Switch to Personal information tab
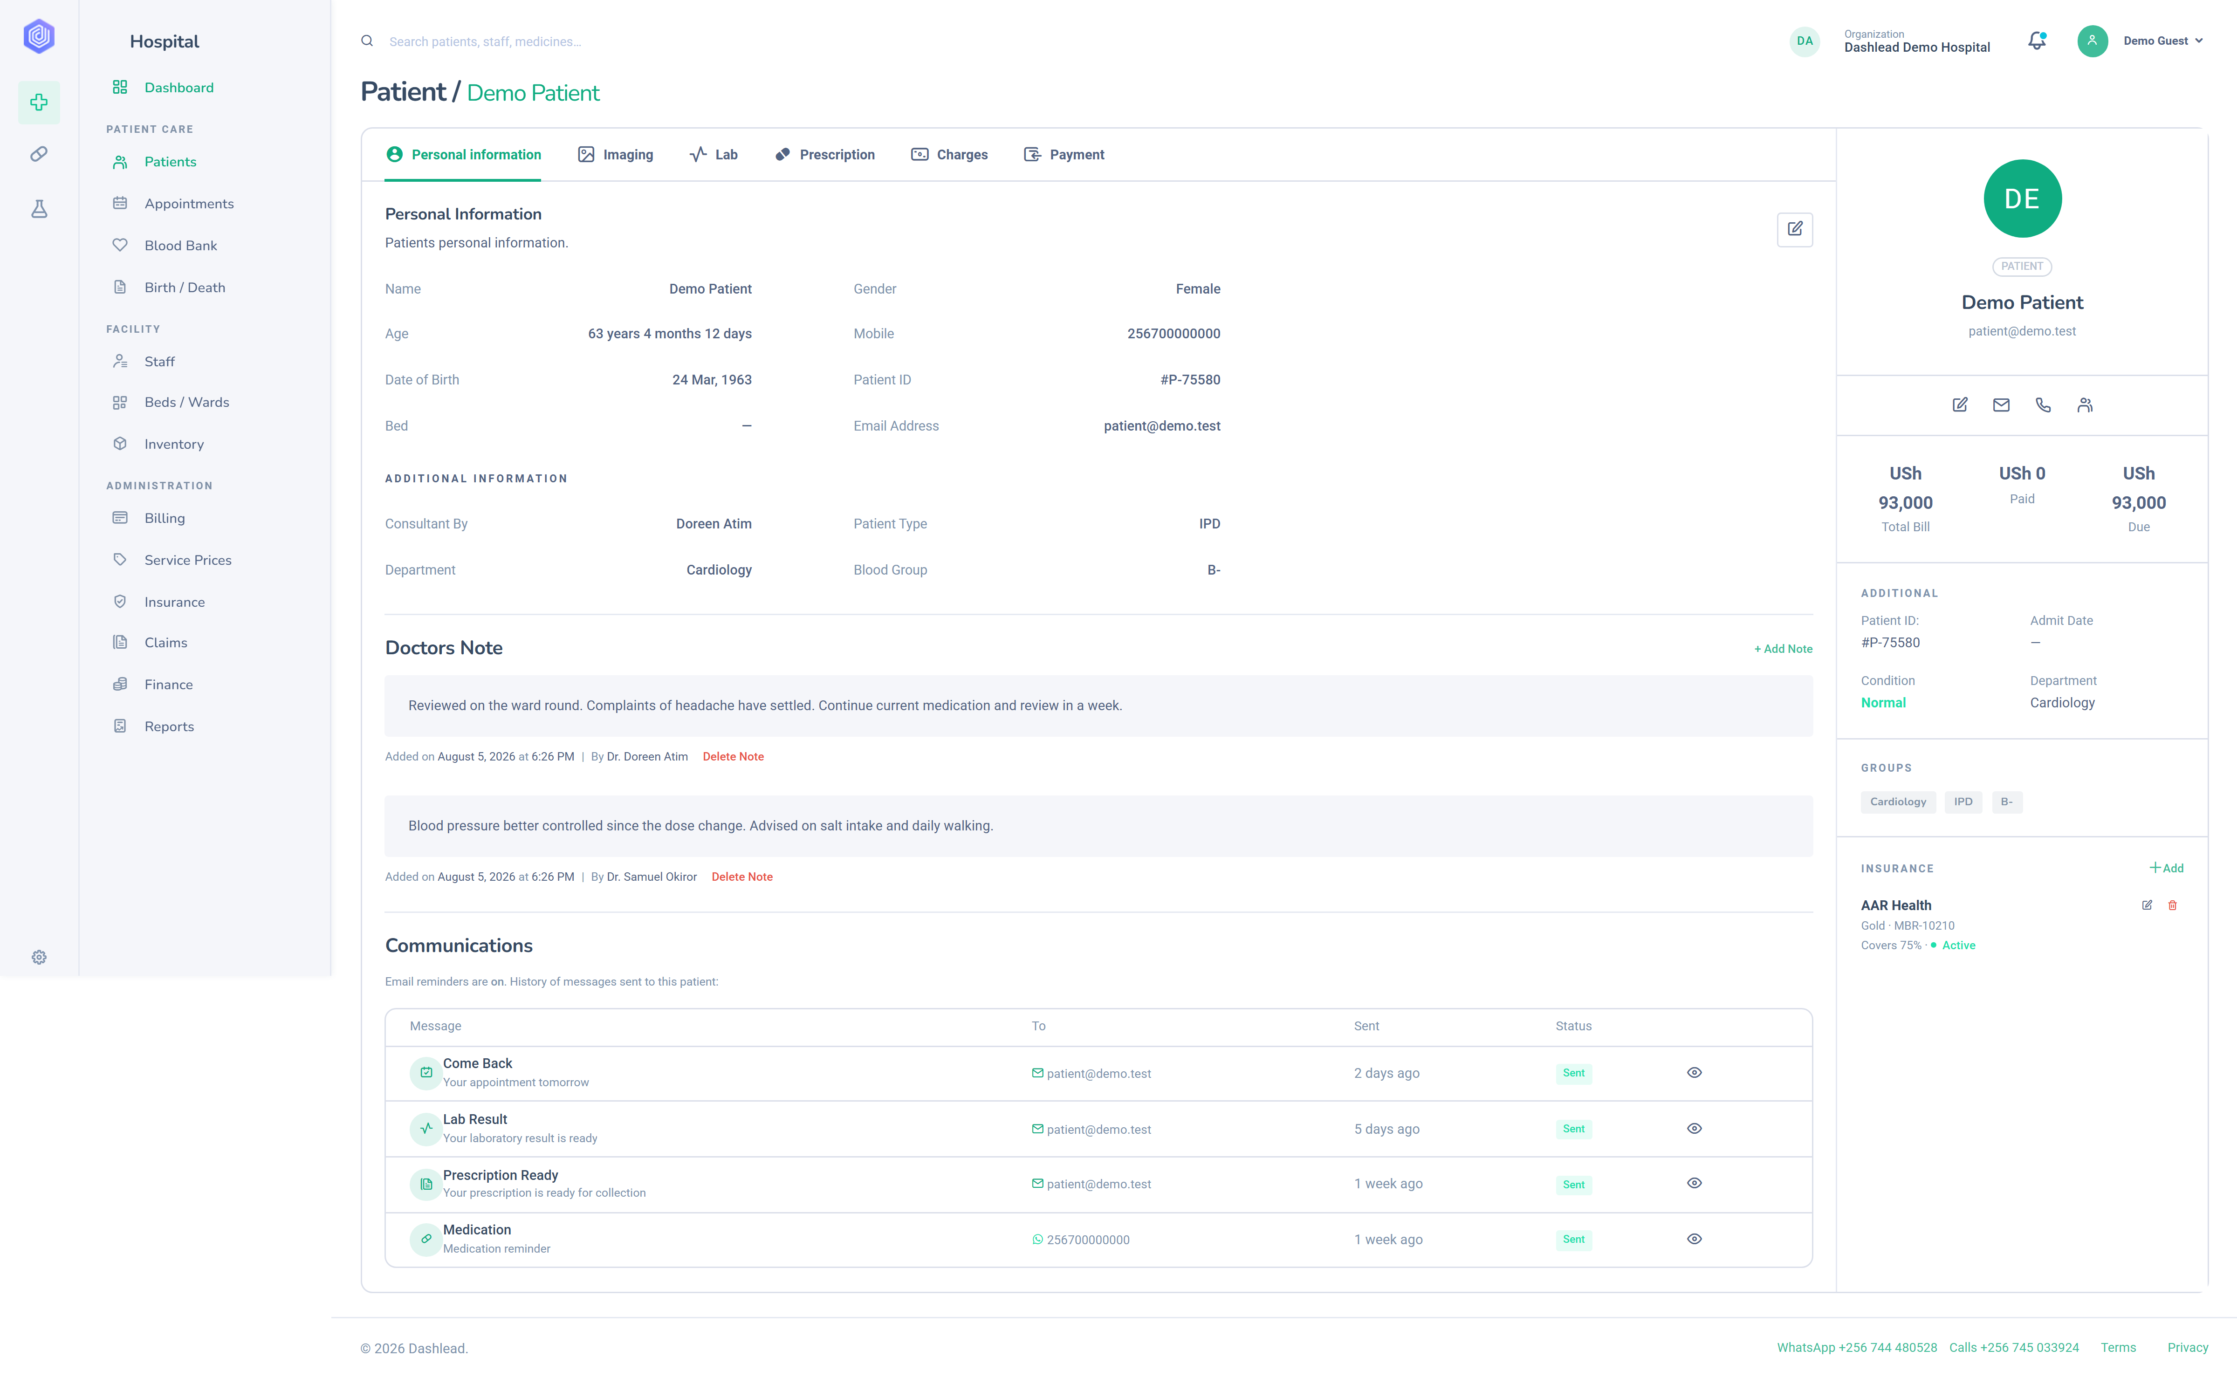The width and height of the screenshot is (2237, 1398). click(x=463, y=154)
